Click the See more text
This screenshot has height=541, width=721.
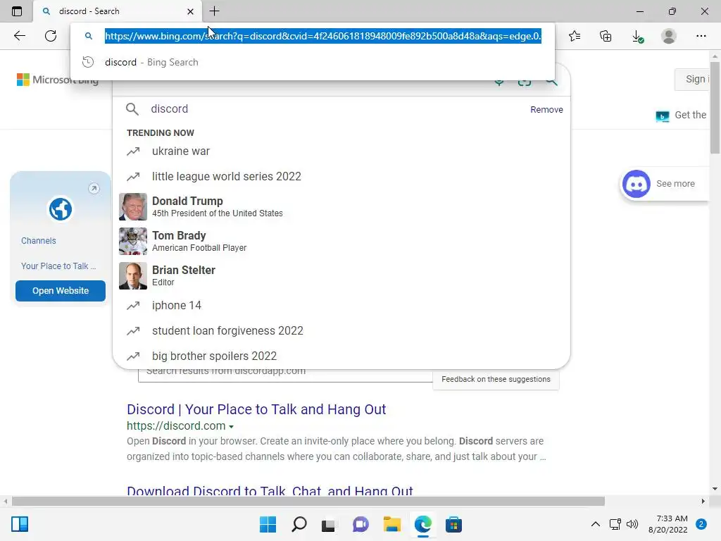pos(675,184)
